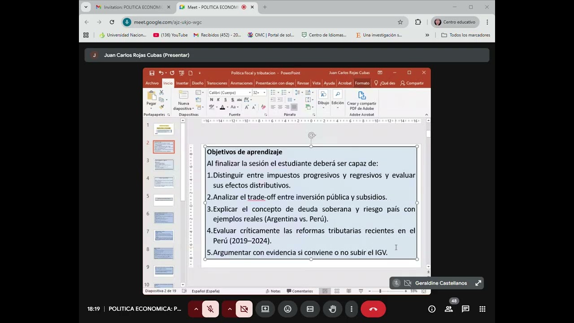Switch to Diseño ribbon tab
The image size is (574, 323).
[197, 83]
